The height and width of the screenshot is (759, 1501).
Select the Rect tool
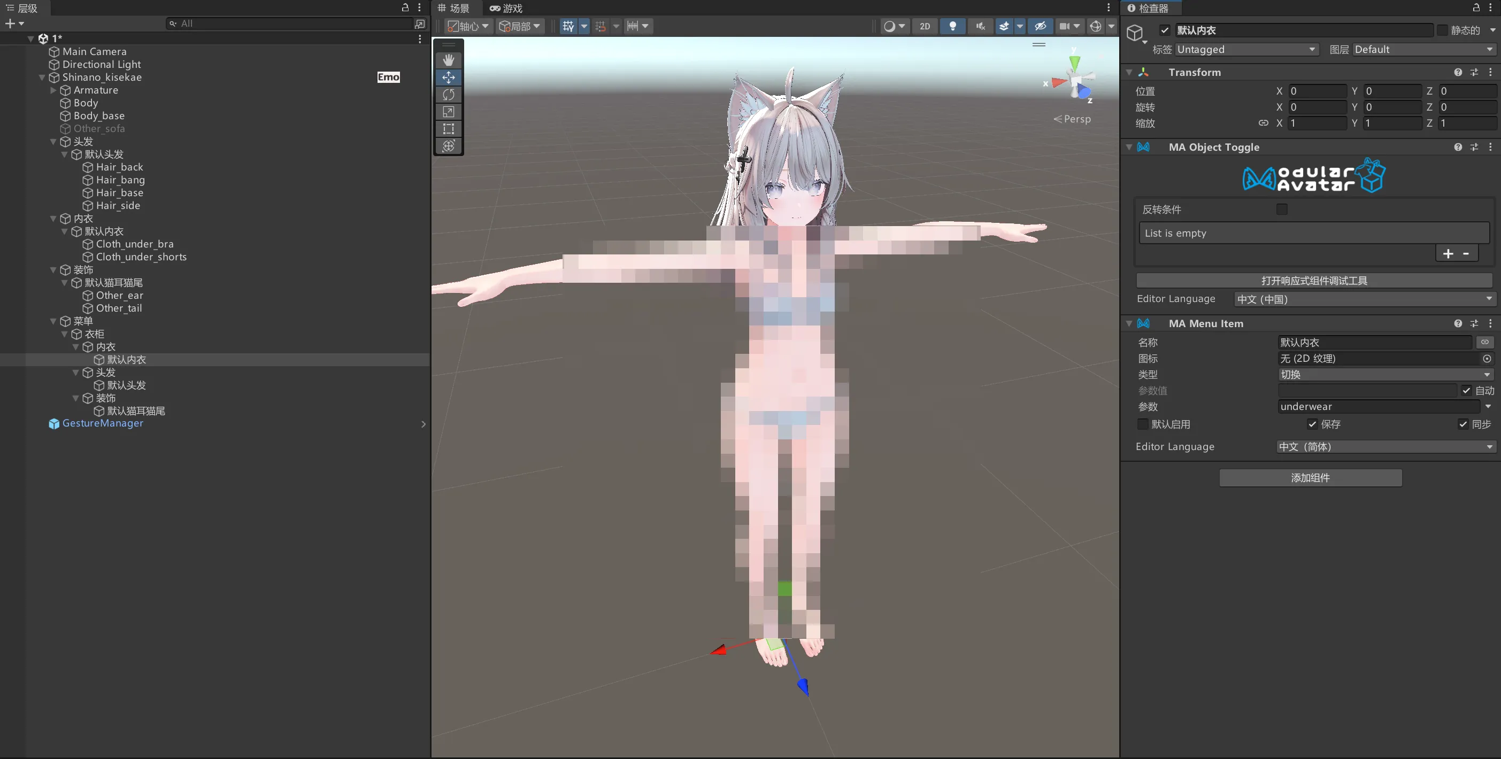pyautogui.click(x=448, y=129)
